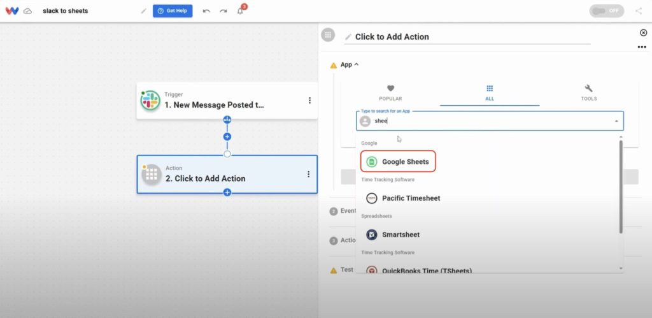This screenshot has height=318, width=652.
Task: Select the New Message Posted trigger card
Action: (227, 100)
